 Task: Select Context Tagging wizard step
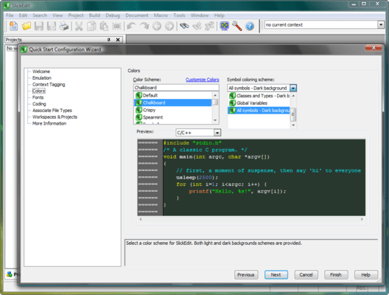point(49,84)
